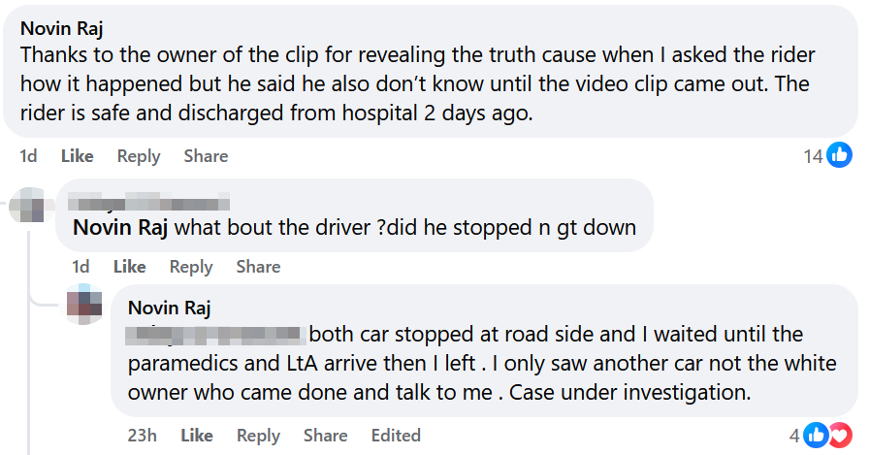Open the 23h timestamp link

point(141,436)
